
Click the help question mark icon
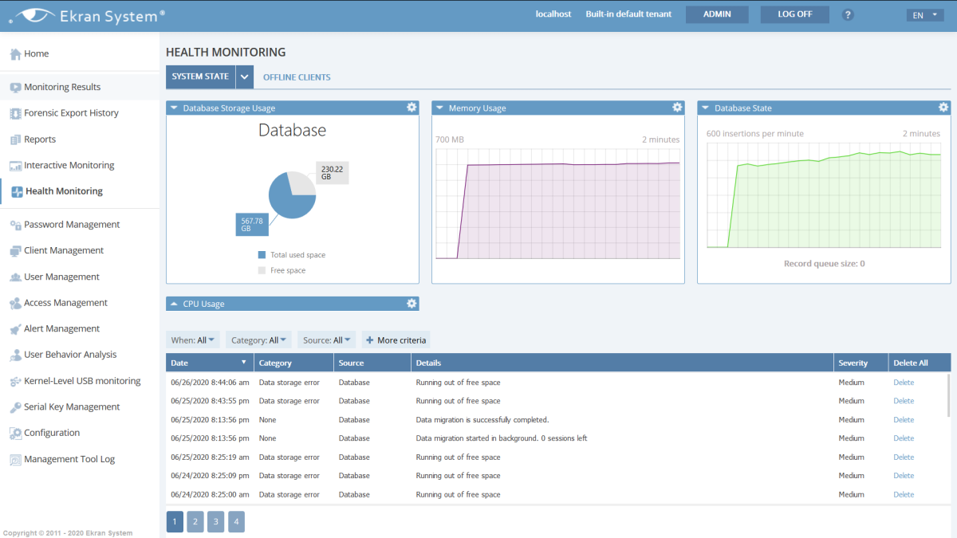point(848,14)
